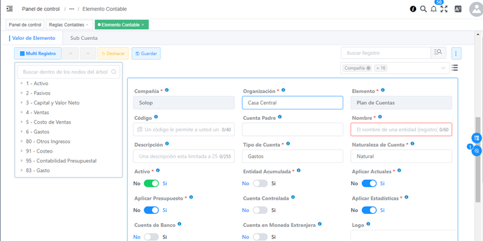Open the Organización dropdown
The image size is (483, 241).
(x=292, y=102)
